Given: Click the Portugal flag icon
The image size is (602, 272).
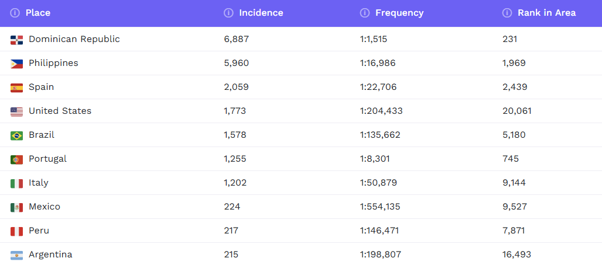Looking at the screenshot, I should pos(16,159).
